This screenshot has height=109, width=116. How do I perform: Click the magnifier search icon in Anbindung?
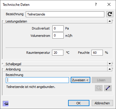pyautogui.click(x=99, y=88)
